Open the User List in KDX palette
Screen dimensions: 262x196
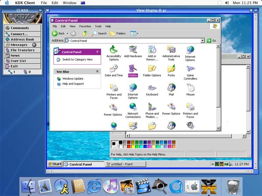pyautogui.click(x=23, y=61)
